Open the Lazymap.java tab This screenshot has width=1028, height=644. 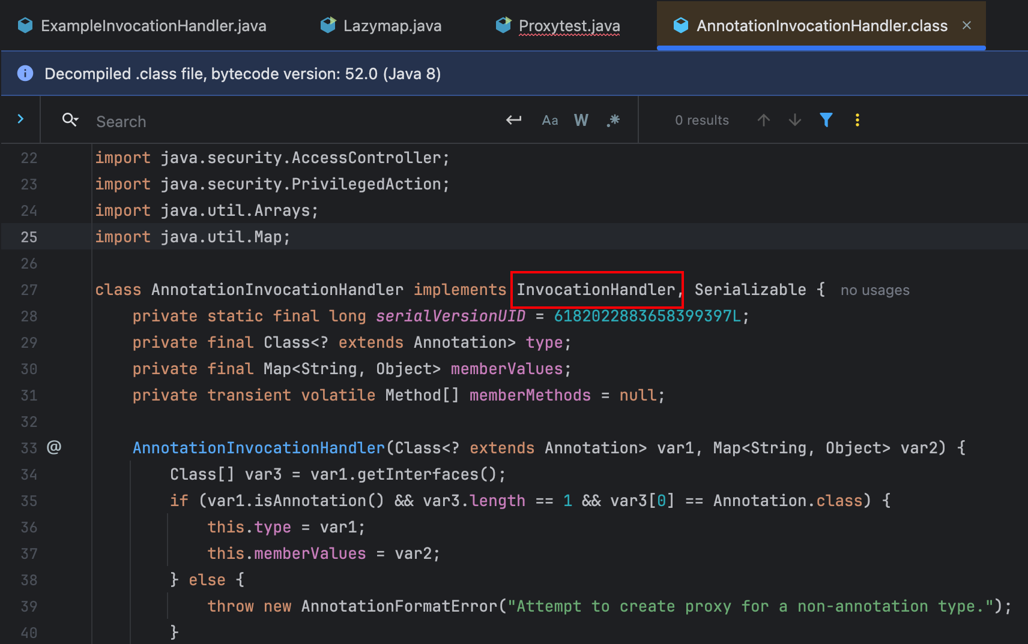(381, 26)
